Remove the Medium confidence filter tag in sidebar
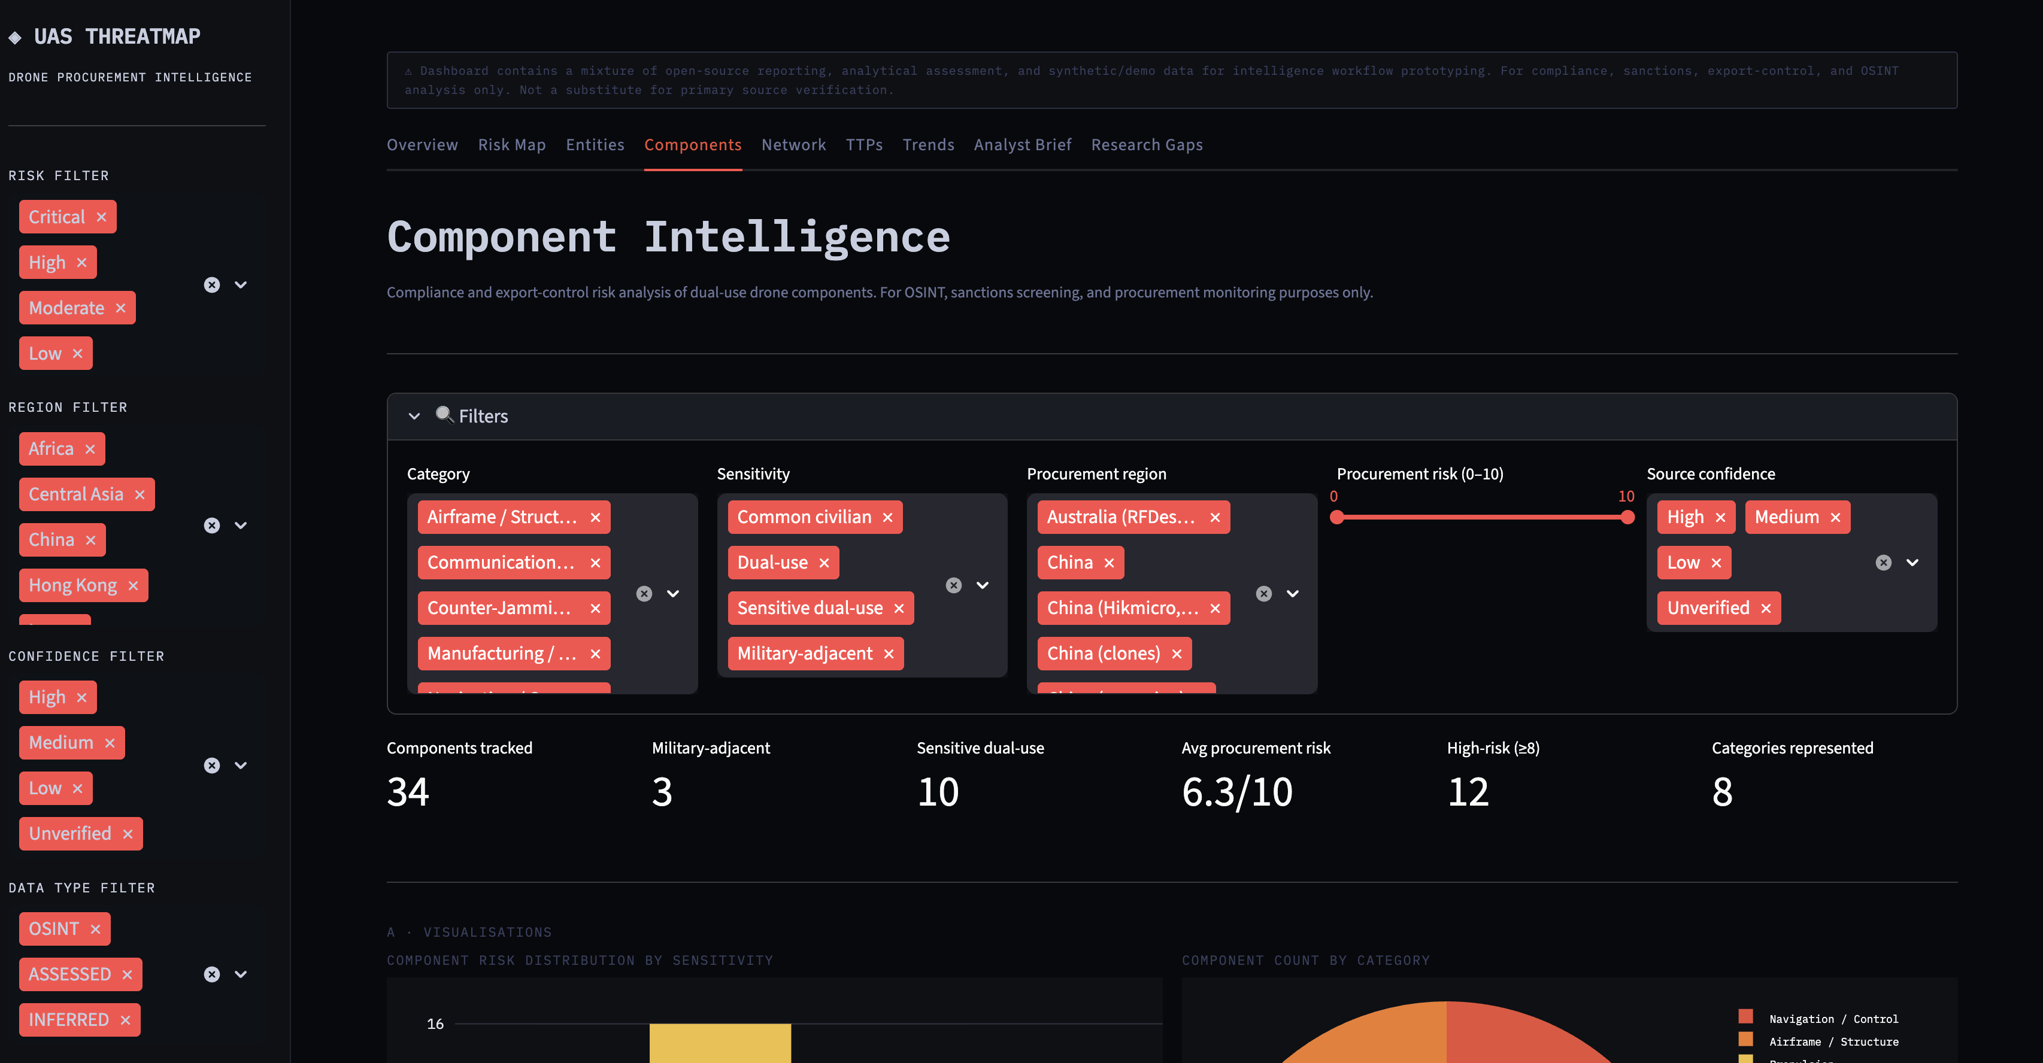Screen dimensions: 2043x1063 click(x=110, y=743)
